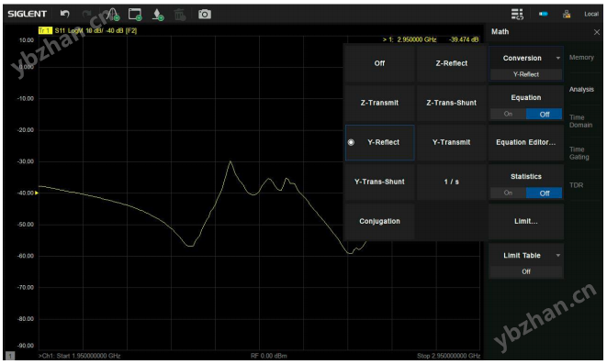
Task: Switch to the TDR tab
Action: [x=576, y=185]
